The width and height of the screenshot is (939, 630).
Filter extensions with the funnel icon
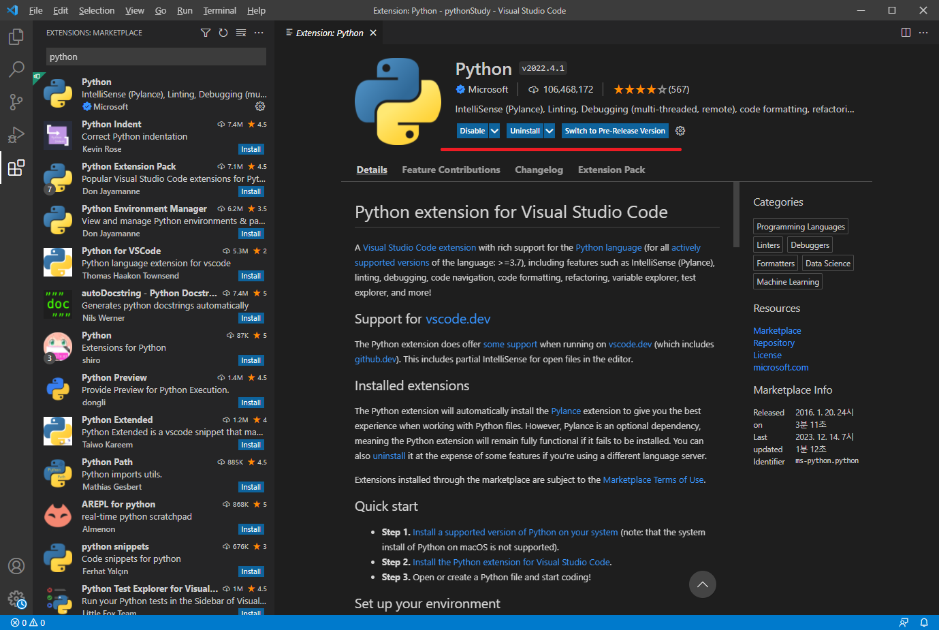[206, 33]
